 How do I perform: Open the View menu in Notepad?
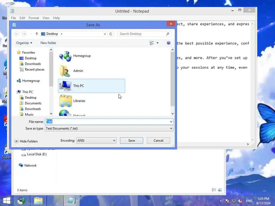(46, 18)
